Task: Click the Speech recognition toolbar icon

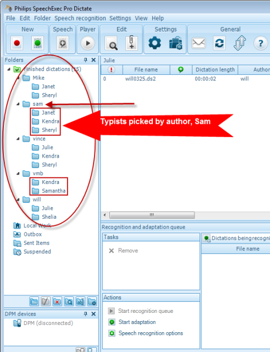Action: coord(63,43)
